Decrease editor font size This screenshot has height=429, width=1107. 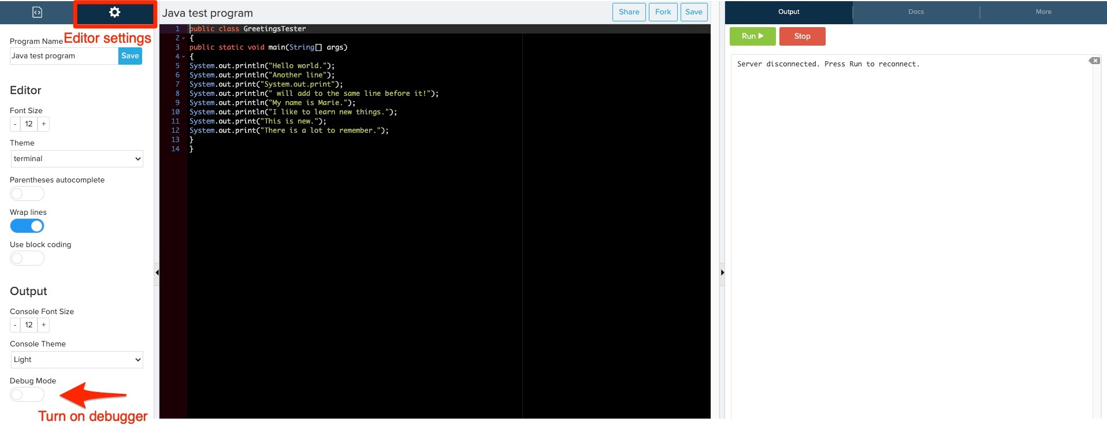click(15, 124)
